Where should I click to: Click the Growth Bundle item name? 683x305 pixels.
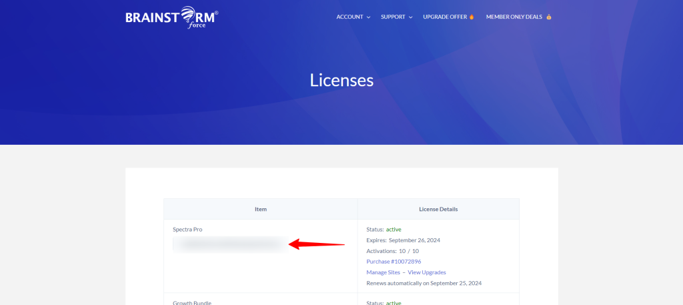point(192,303)
